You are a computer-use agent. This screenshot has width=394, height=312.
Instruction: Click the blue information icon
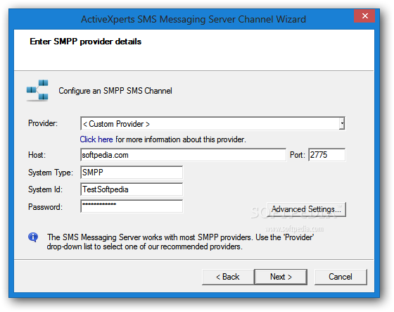pos(33,237)
